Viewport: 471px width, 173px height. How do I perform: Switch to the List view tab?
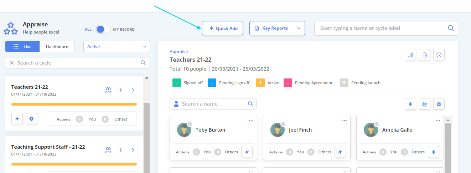click(22, 46)
